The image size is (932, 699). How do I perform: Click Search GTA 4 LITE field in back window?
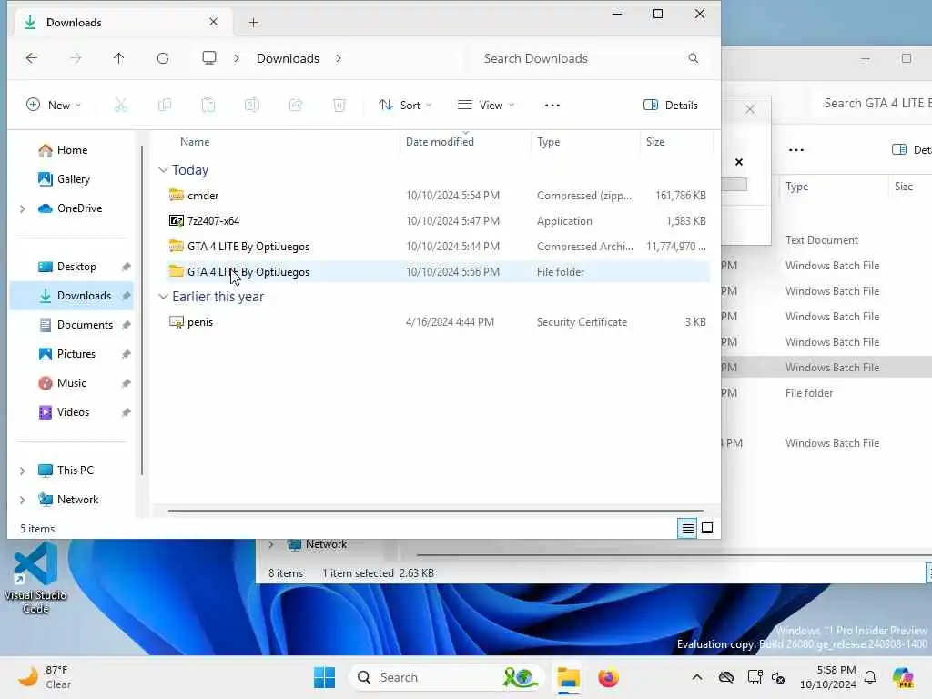pos(874,104)
